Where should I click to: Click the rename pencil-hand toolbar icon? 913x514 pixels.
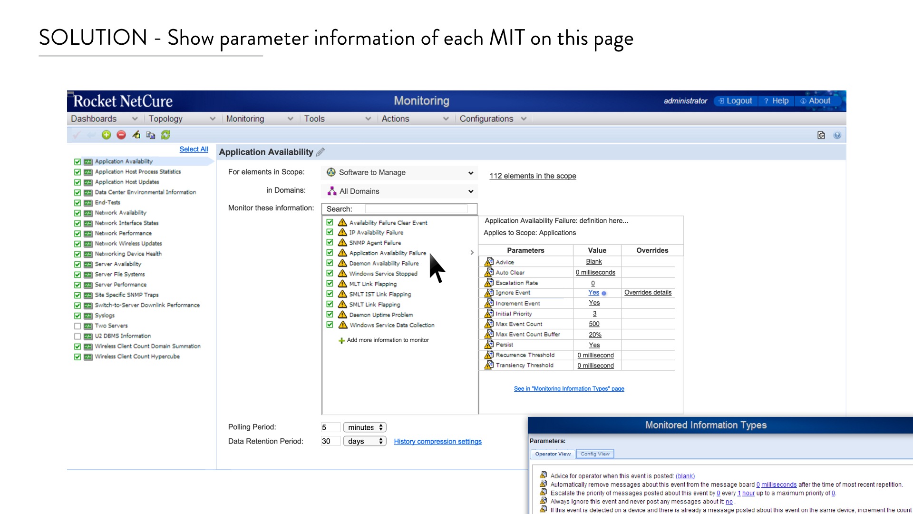[136, 135]
